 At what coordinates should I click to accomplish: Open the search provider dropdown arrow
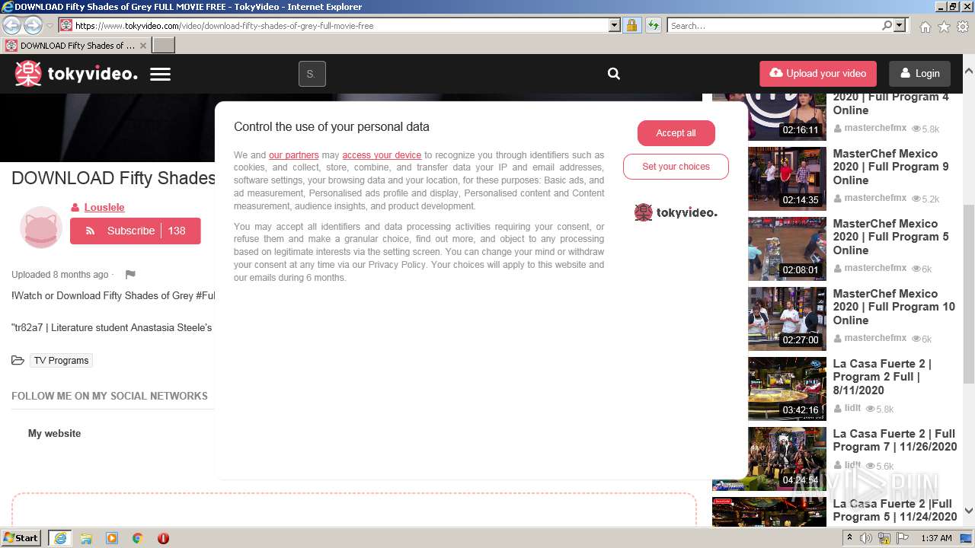900,25
